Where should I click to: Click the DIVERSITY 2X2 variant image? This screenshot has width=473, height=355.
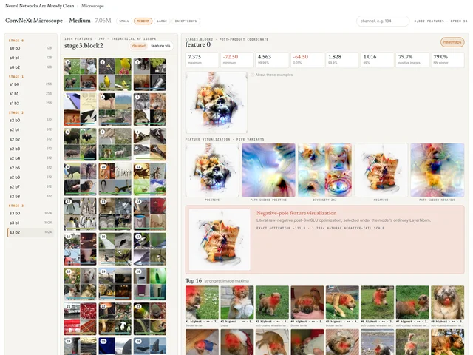[325, 170]
